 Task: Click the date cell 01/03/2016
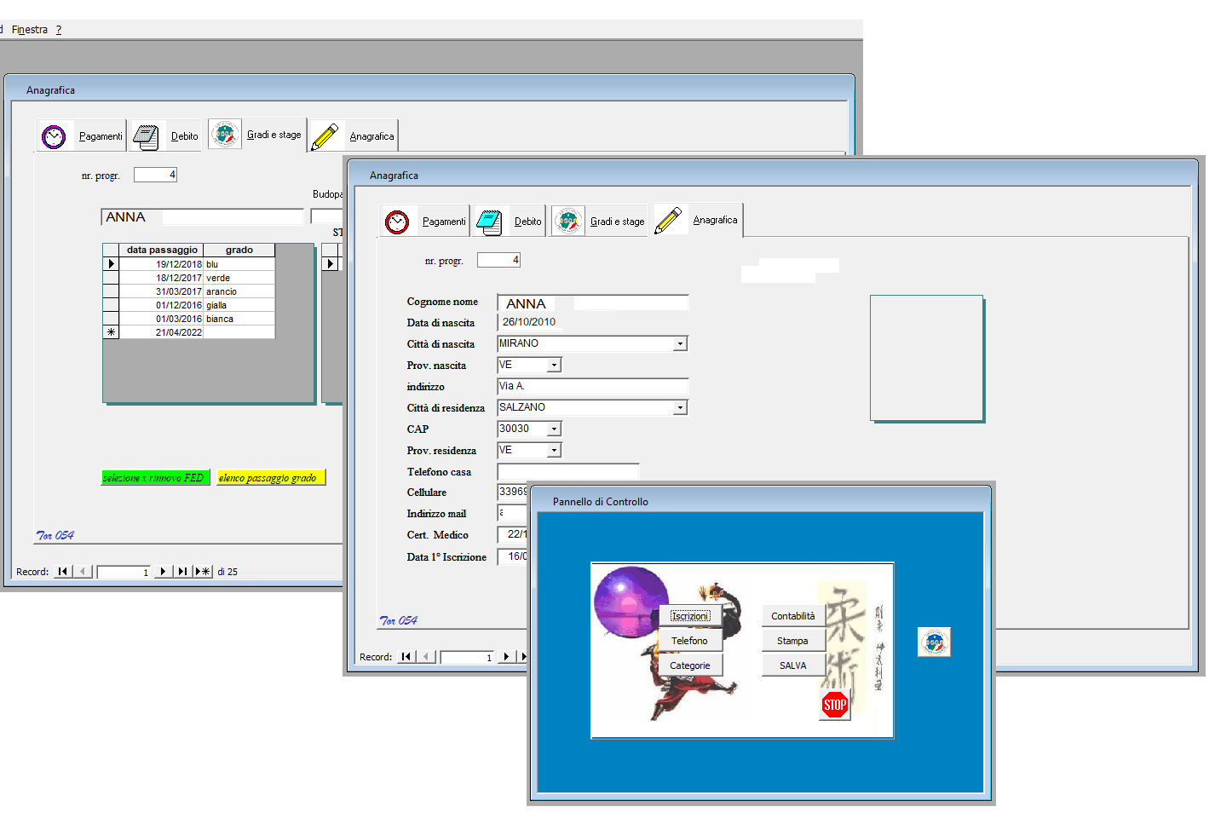(162, 319)
